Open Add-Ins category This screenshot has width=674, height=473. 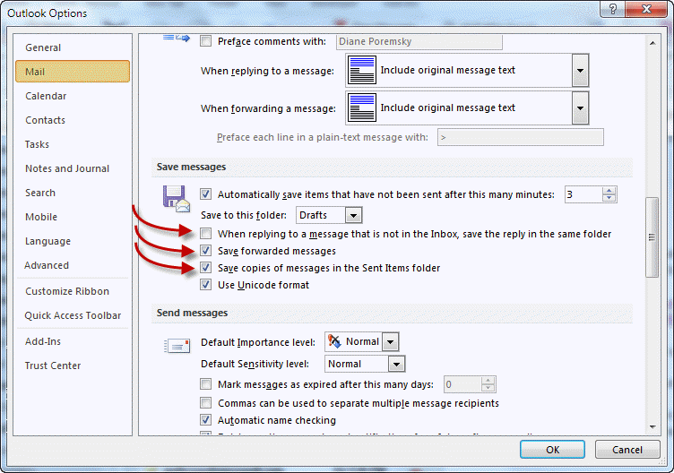pyautogui.click(x=73, y=341)
